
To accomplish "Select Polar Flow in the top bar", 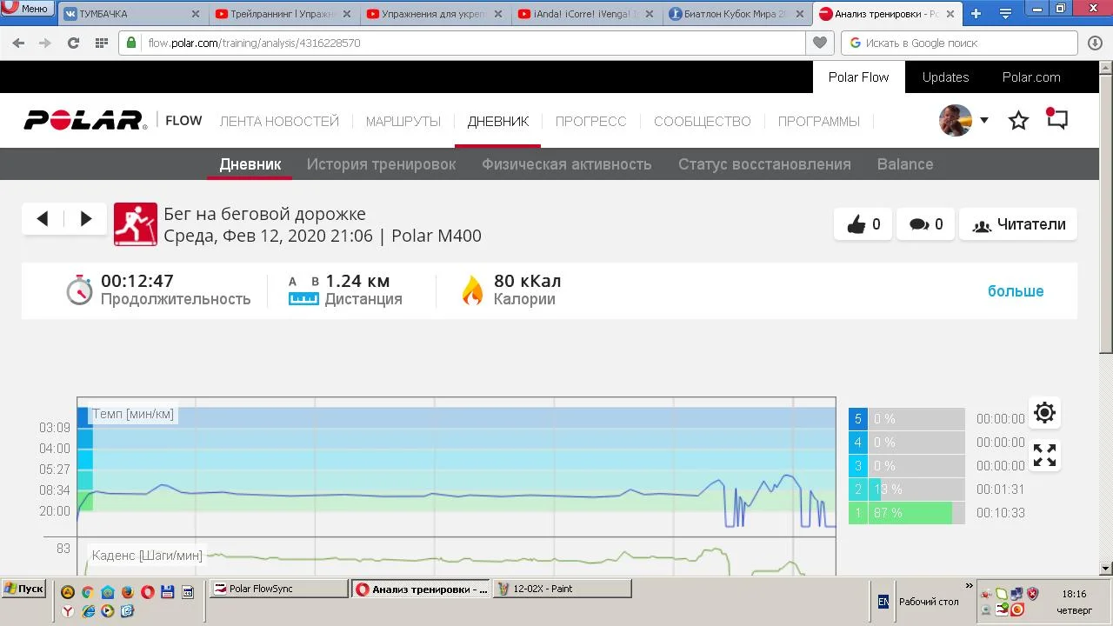I will (x=858, y=77).
